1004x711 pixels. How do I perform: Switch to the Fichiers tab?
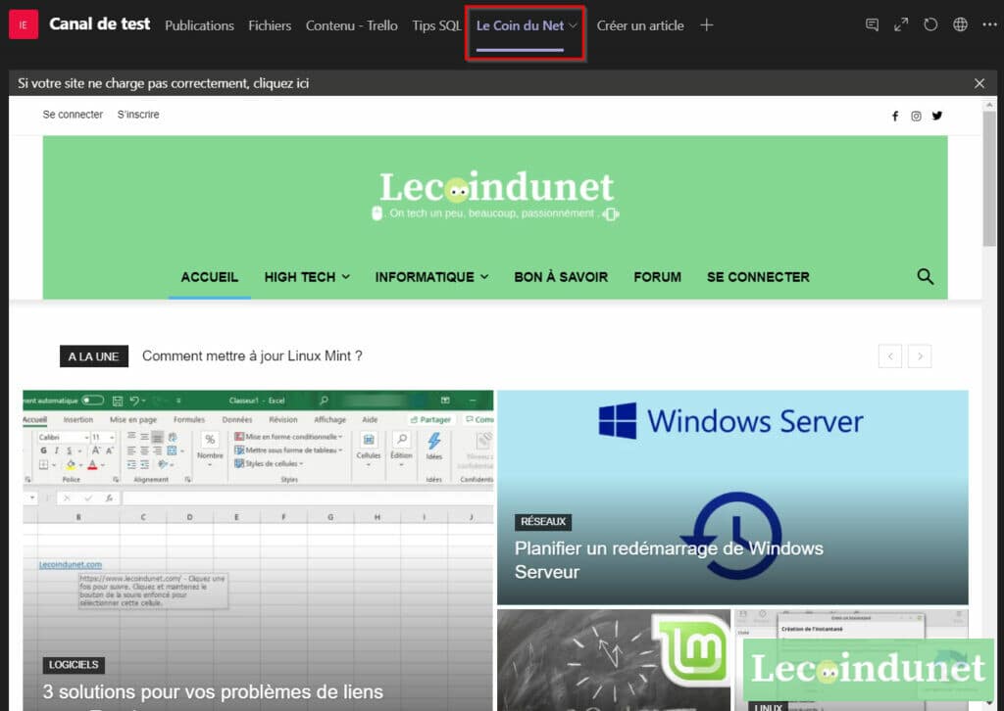click(270, 25)
